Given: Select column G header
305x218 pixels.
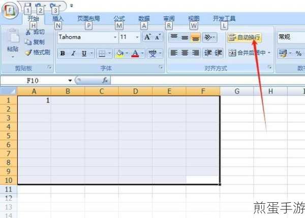Looking at the screenshot, I should pos(237,91).
